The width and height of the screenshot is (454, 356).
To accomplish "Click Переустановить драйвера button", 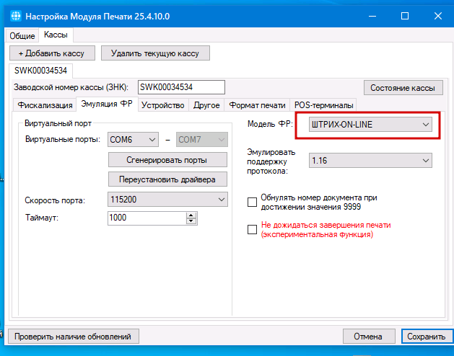I will click(167, 179).
